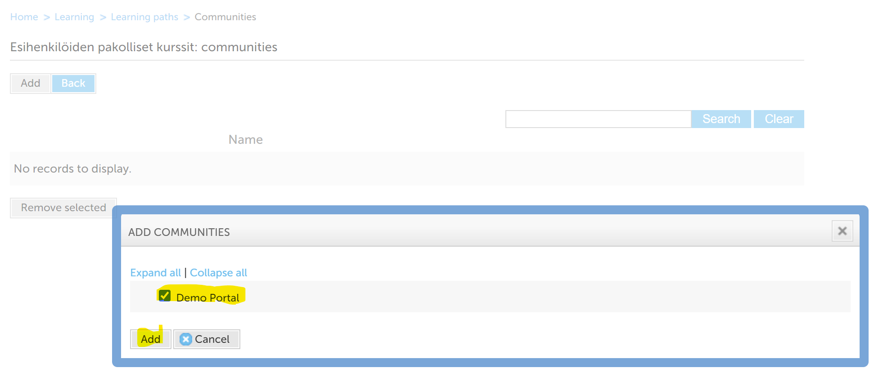Cancel adding communities
The height and width of the screenshot is (390, 883).
[x=207, y=339]
